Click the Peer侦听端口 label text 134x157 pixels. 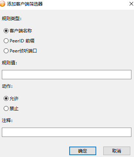point(23,51)
